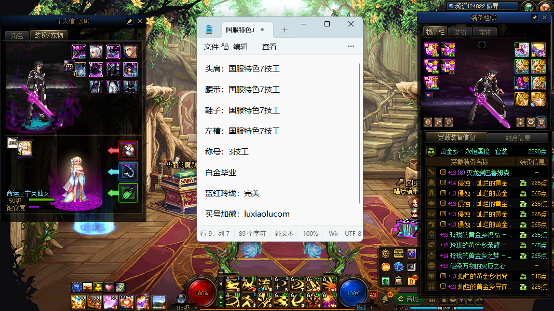Click the red heart icon in equipment panel
The width and height of the screenshot is (554, 311).
point(429,95)
